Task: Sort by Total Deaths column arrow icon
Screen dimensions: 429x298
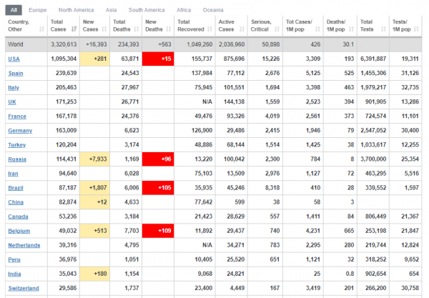Action: [137, 29]
